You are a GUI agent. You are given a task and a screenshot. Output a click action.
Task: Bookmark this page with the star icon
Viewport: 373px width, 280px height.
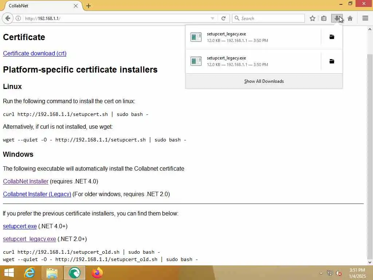click(x=312, y=18)
